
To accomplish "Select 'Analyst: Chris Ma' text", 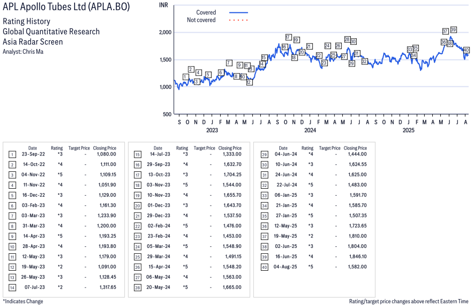I will click(x=23, y=52).
